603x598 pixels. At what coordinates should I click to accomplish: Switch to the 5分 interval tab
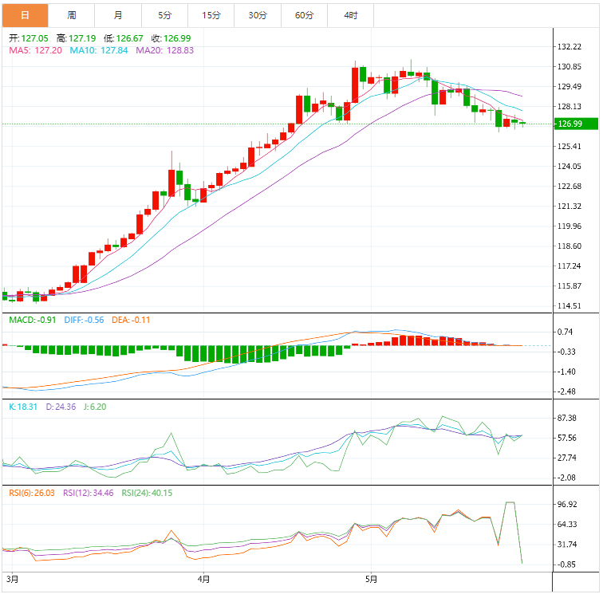point(165,15)
